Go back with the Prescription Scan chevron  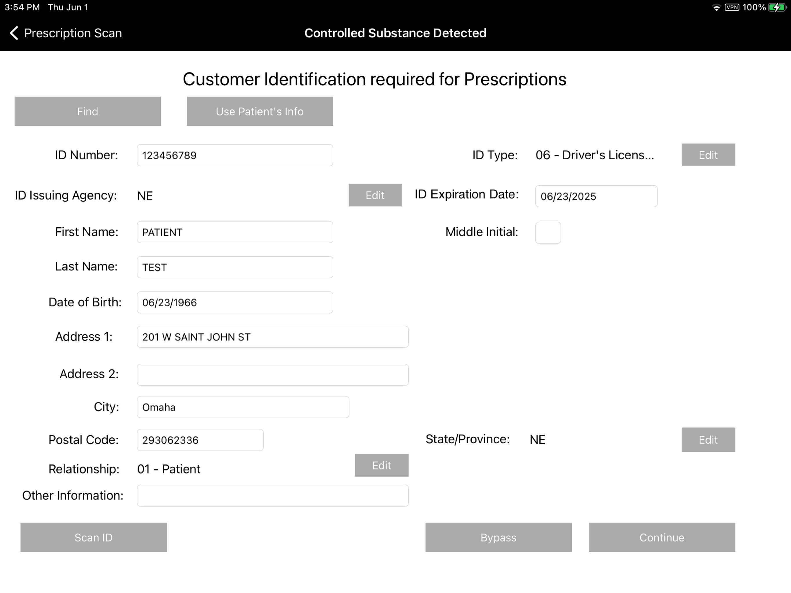14,33
